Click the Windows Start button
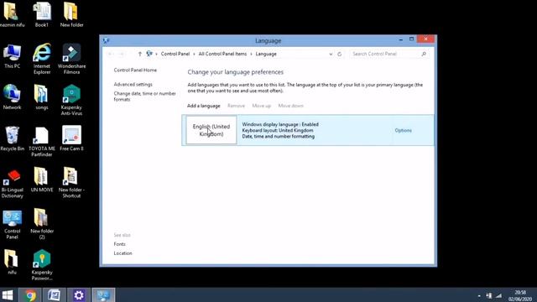Screen dimensions: 537x302 [x=8, y=295]
